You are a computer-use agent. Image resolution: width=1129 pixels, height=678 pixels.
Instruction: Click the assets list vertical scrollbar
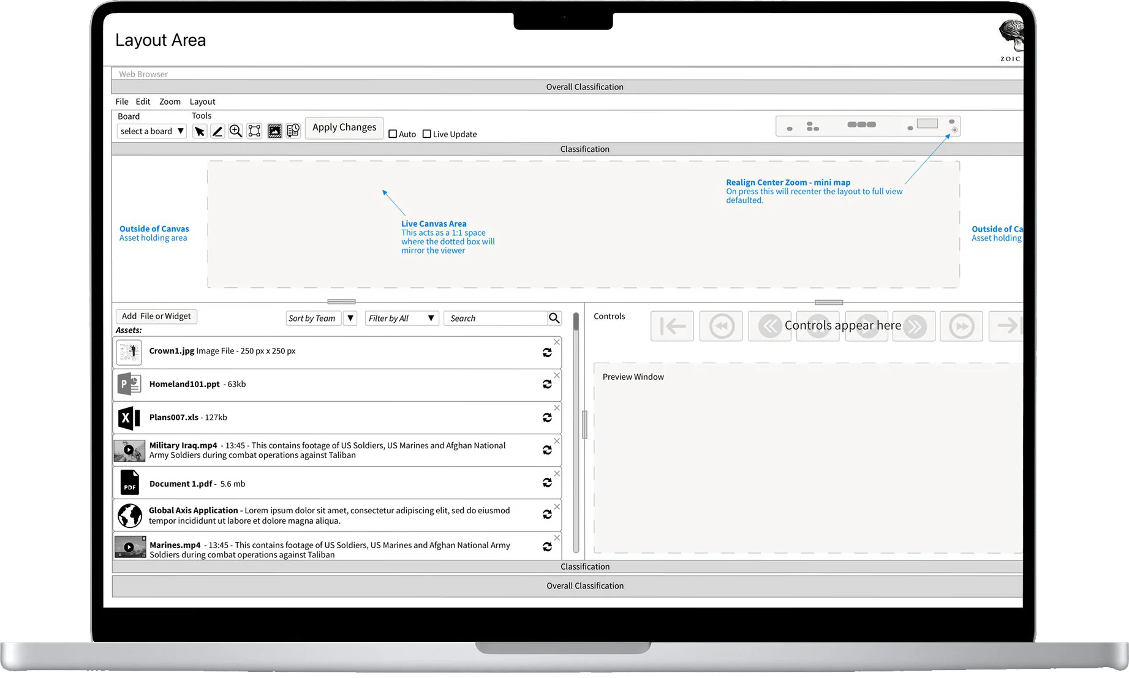pos(576,432)
